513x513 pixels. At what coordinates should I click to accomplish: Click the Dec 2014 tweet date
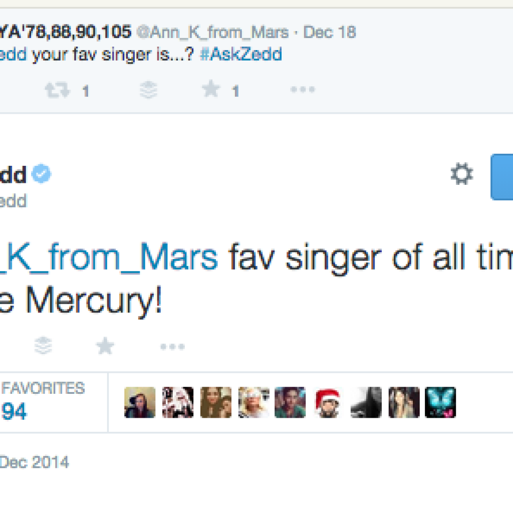pyautogui.click(x=34, y=462)
